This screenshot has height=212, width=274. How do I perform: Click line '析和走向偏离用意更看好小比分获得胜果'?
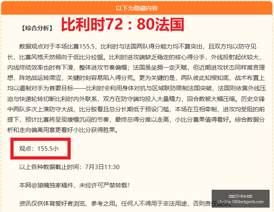click(x=63, y=130)
